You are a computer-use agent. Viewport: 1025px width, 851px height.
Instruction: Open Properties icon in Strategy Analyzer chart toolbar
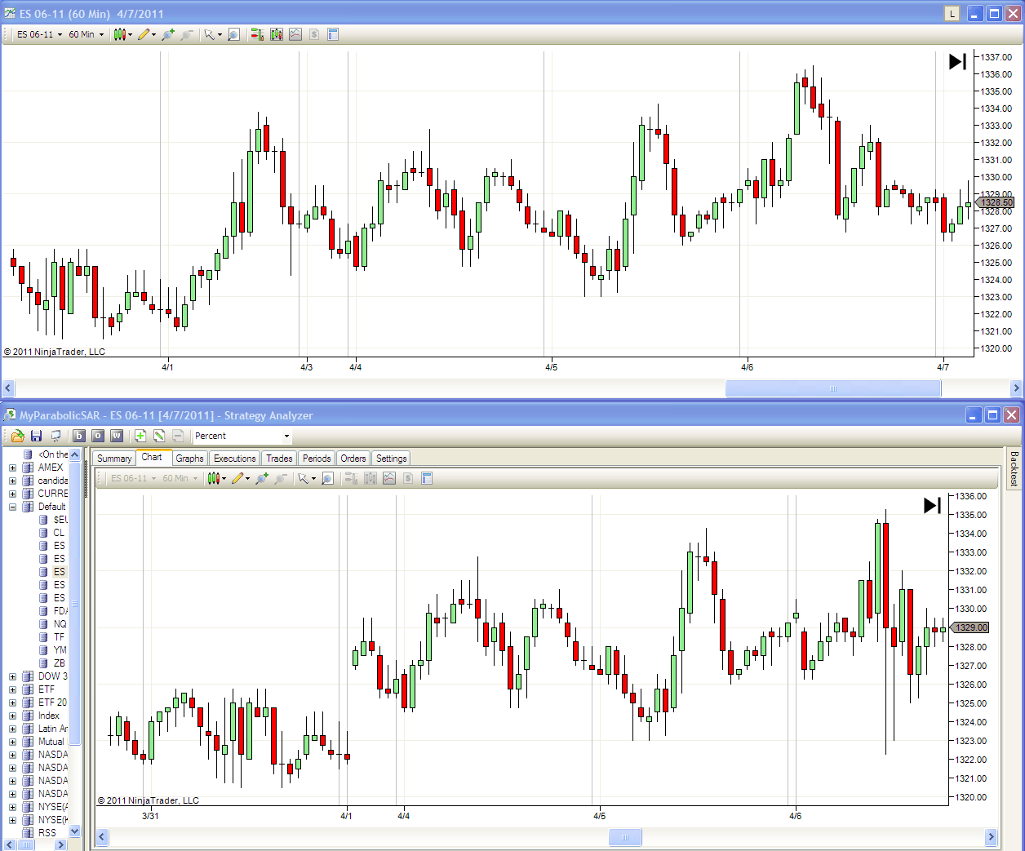[427, 478]
